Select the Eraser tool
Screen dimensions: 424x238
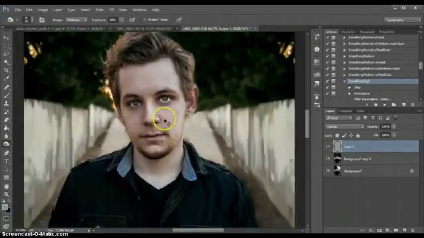(7, 120)
